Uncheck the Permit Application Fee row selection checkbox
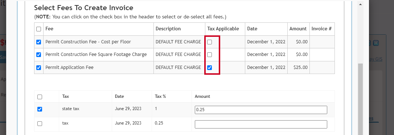This screenshot has width=394, height=135. pyautogui.click(x=39, y=67)
